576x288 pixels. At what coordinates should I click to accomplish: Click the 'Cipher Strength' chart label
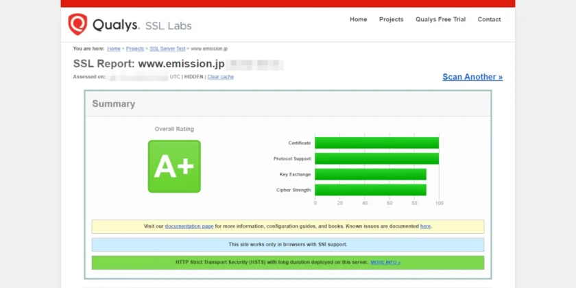point(293,190)
